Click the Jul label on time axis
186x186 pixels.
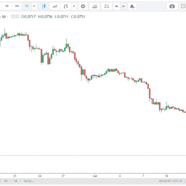(x=95, y=176)
